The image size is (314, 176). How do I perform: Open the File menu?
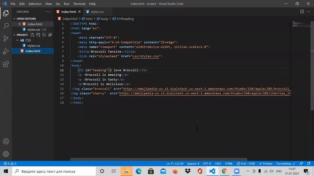pyautogui.click(x=13, y=4)
